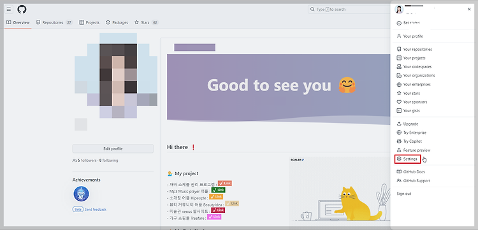Switch to the Projects tab
The height and width of the screenshot is (230, 478).
[x=89, y=22]
